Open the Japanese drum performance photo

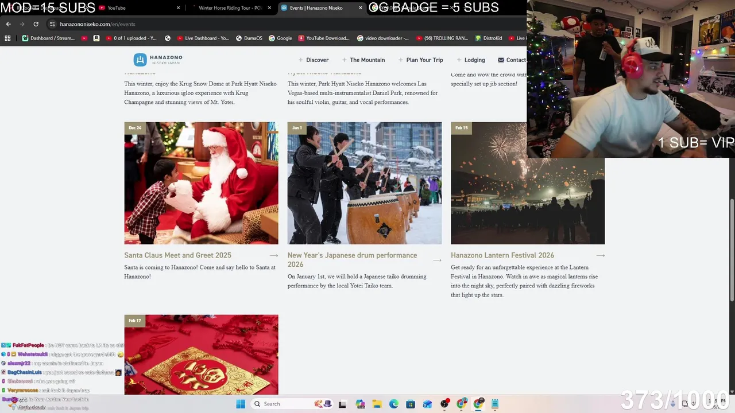click(365, 183)
